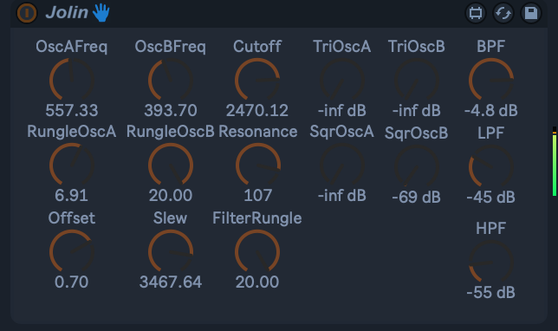Click the FilterRungle knob
The width and height of the screenshot is (558, 331).
coord(257,251)
